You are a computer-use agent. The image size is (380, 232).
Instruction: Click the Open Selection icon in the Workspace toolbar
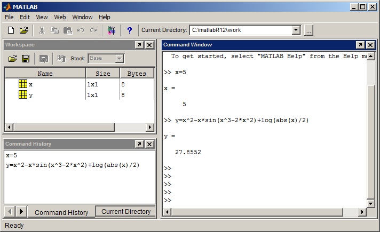(x=44, y=59)
